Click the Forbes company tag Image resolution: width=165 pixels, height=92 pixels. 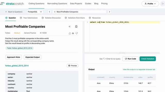[8, 33]
